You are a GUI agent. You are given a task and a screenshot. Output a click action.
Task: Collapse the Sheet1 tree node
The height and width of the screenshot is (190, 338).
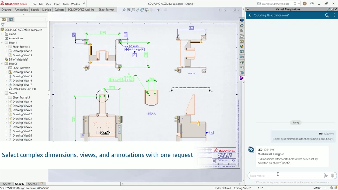pos(2,43)
